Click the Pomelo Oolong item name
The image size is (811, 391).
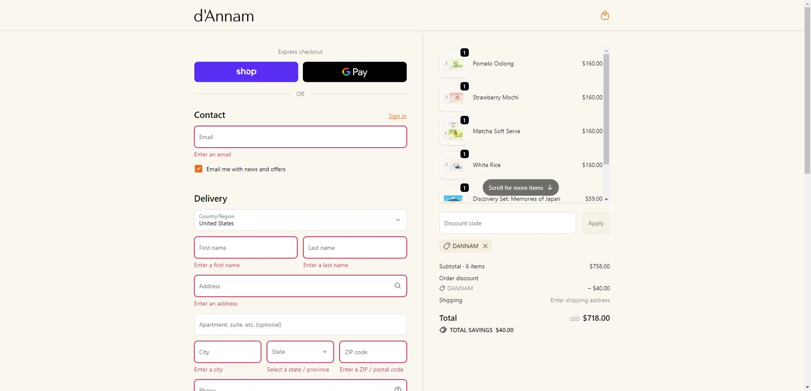[x=493, y=63]
